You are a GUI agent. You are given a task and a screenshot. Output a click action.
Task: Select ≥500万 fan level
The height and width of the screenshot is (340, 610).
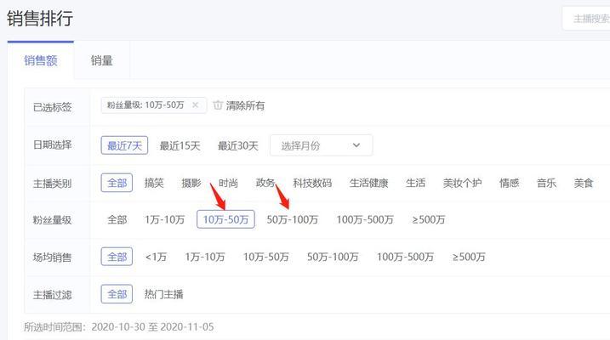(x=428, y=219)
